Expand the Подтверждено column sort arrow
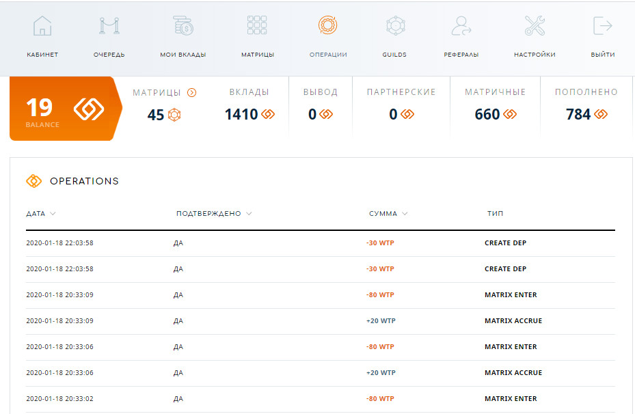The height and width of the screenshot is (414, 635). 249,213
